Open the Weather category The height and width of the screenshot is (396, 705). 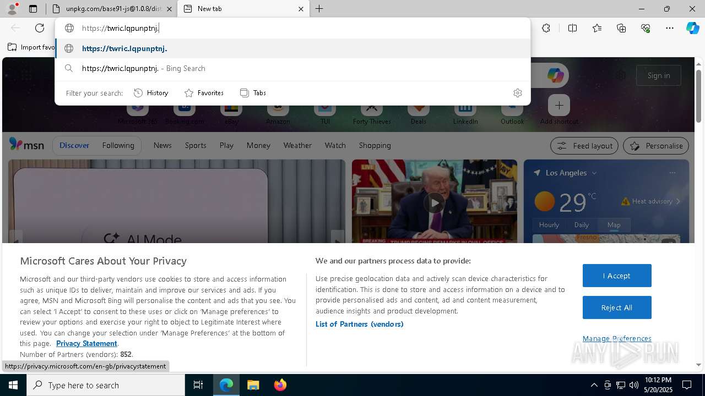coord(297,145)
